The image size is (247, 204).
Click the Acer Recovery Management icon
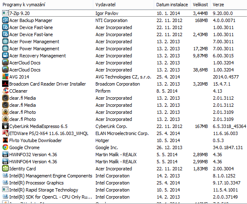(5, 55)
